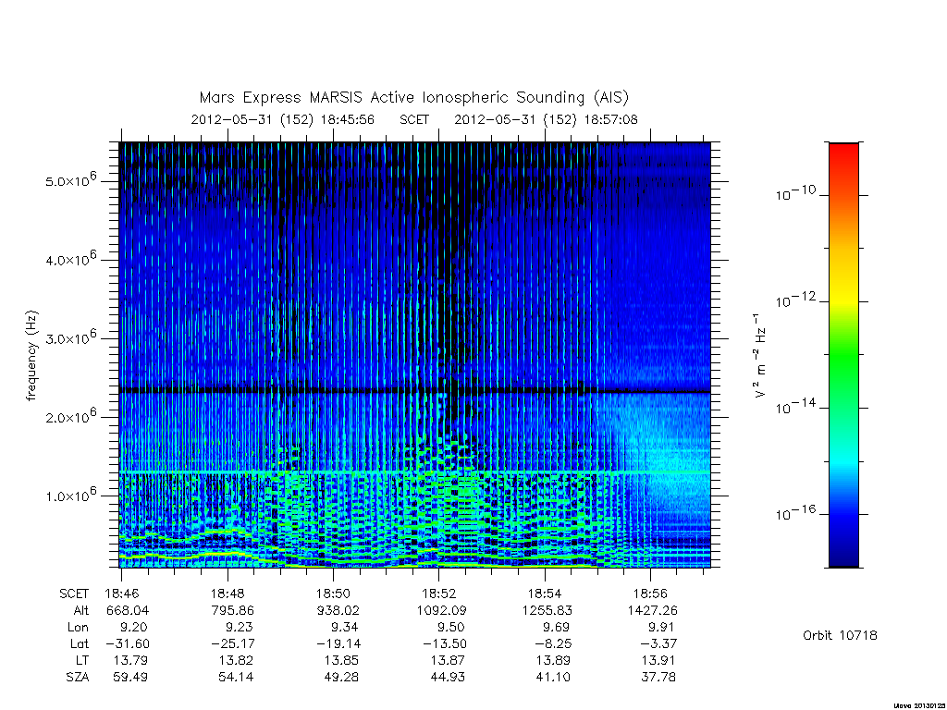947x710 pixels.
Task: Click the longitude value '9.50'
Action: (449, 627)
